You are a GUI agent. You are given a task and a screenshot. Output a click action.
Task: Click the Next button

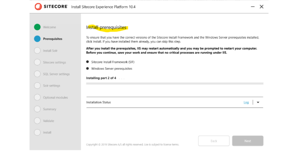pos(247,141)
